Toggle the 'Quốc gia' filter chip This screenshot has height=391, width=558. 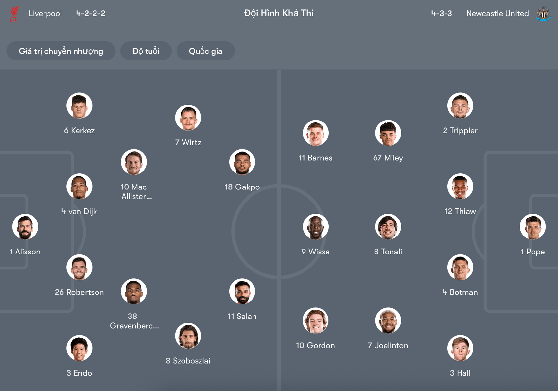tap(205, 51)
